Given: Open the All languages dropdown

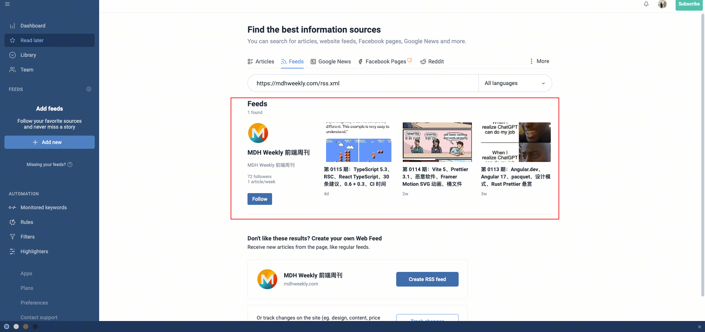Looking at the screenshot, I should pos(515,83).
